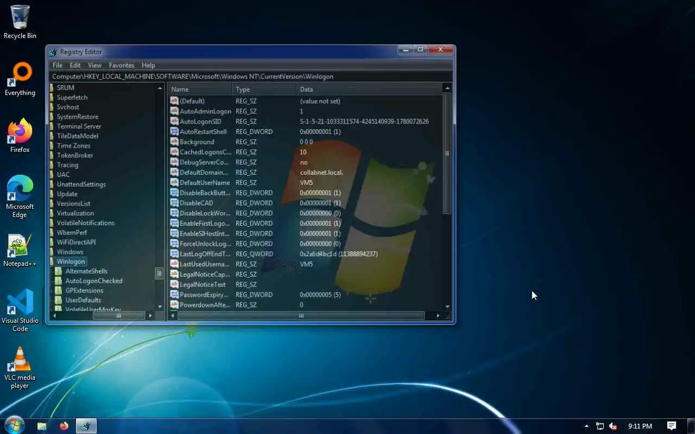Image resolution: width=695 pixels, height=434 pixels.
Task: Select the Superfetch key
Action: [x=72, y=97]
